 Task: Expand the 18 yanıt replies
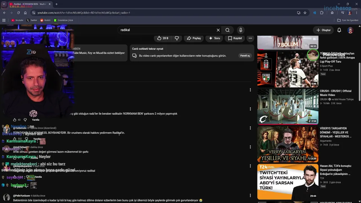(x=21, y=186)
